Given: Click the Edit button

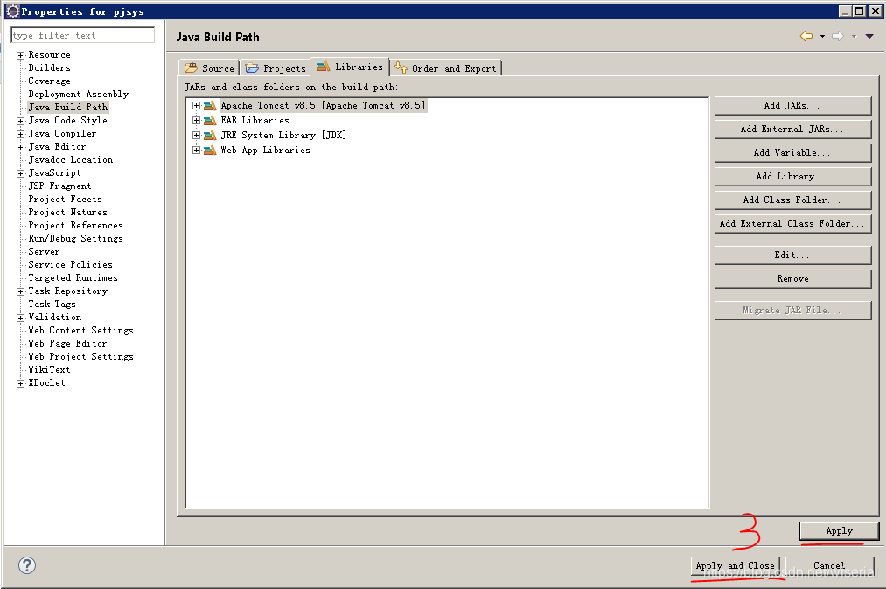Looking at the screenshot, I should [792, 255].
